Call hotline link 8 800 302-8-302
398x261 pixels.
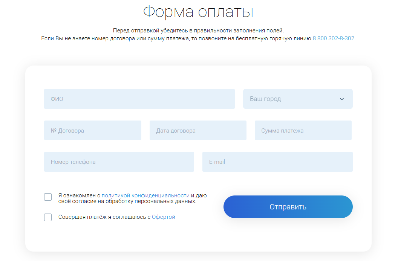point(333,38)
